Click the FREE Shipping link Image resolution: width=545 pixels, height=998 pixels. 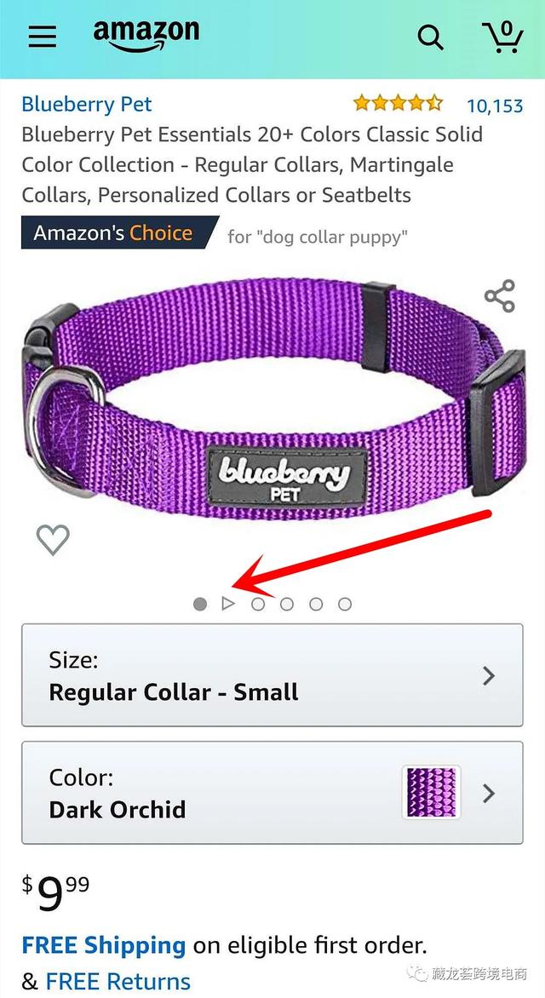[x=103, y=944]
